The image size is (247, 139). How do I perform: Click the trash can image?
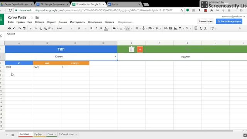pyautogui.click(x=132, y=49)
